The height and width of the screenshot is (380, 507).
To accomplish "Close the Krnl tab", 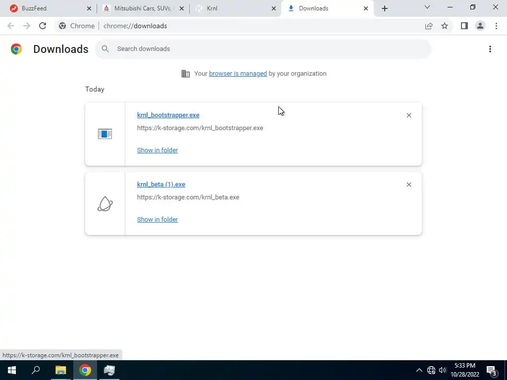I will 274,9.
